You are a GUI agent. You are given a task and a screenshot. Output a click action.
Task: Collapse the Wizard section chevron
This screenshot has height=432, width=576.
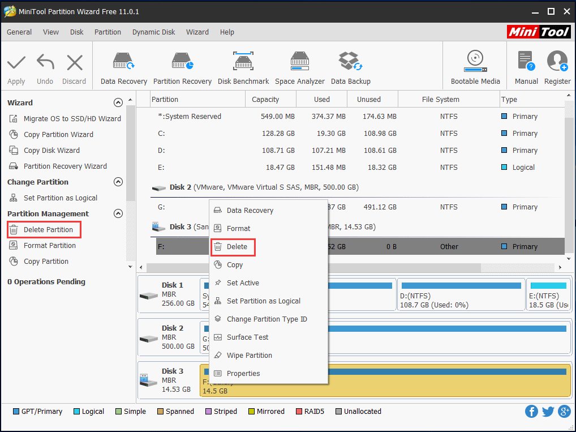[118, 102]
